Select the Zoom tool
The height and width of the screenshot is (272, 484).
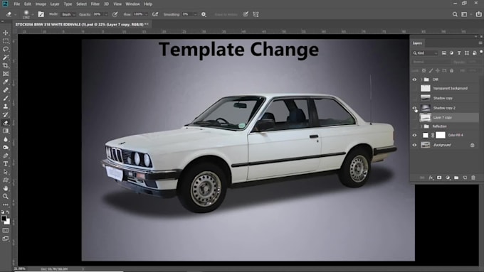click(6, 196)
